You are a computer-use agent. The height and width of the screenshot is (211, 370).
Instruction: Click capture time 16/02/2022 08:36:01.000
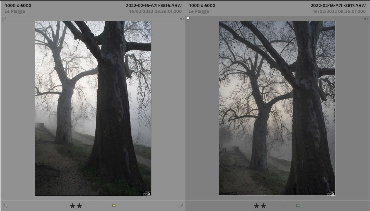(x=155, y=12)
